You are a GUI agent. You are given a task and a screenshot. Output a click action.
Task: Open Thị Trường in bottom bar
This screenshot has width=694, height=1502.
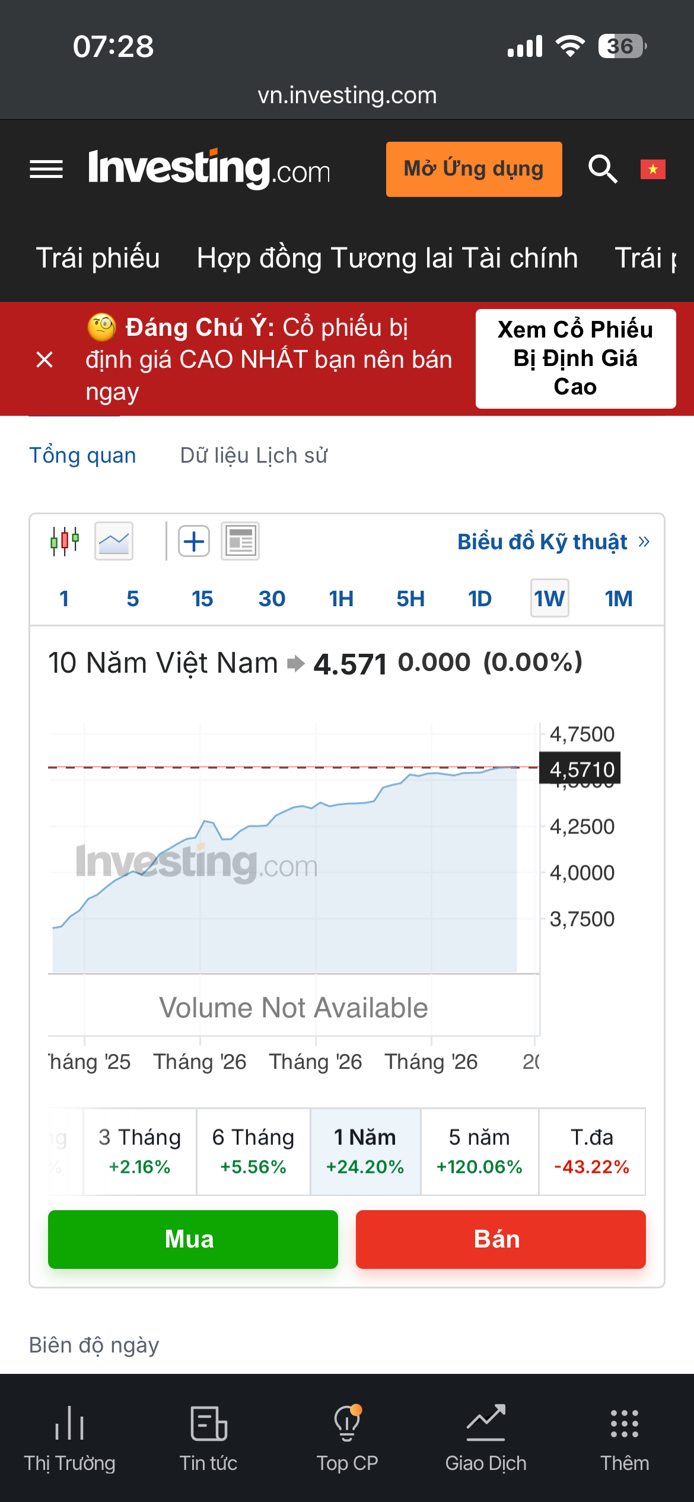tap(69, 1438)
